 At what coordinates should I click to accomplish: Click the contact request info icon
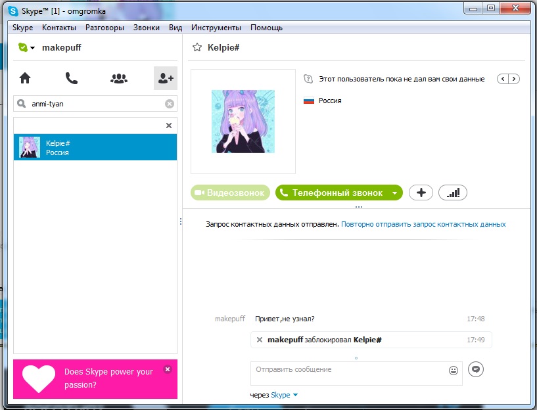pos(308,79)
